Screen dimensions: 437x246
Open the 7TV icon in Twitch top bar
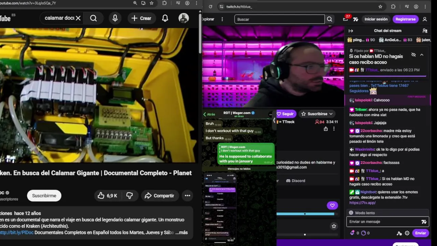pyautogui.click(x=356, y=19)
